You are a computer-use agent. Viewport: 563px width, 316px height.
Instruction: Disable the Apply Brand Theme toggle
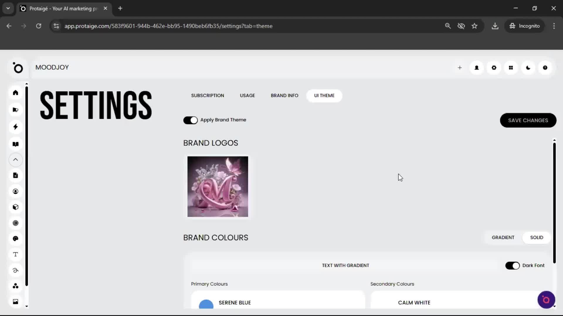click(191, 120)
